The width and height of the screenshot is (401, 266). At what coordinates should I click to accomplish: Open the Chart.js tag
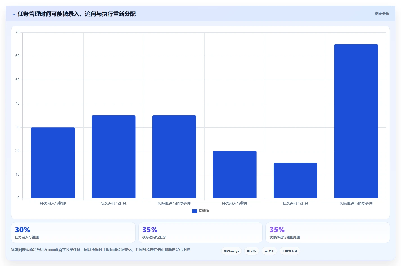[231, 251]
